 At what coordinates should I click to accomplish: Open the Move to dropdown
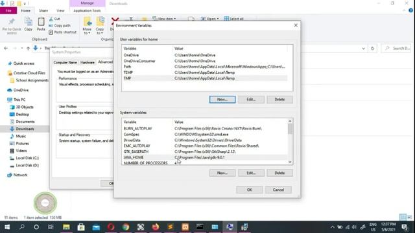[87, 26]
